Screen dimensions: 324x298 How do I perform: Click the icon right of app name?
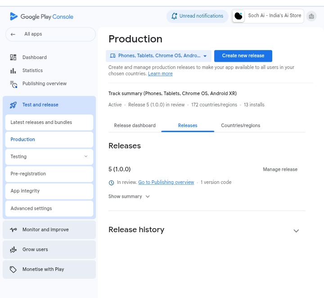pyautogui.click(x=311, y=16)
